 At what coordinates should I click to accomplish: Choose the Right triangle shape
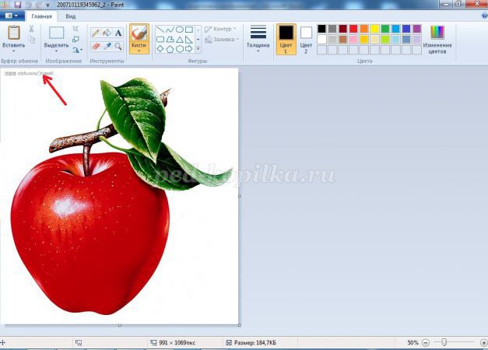coord(189,40)
